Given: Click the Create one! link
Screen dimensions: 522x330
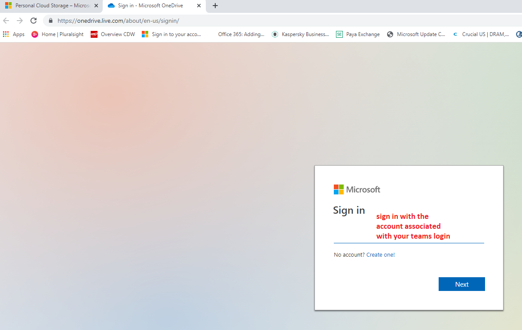Looking at the screenshot, I should [381, 255].
